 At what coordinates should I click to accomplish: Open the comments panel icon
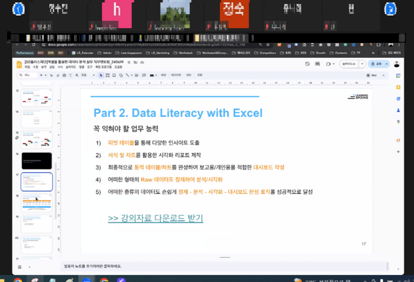click(x=317, y=64)
